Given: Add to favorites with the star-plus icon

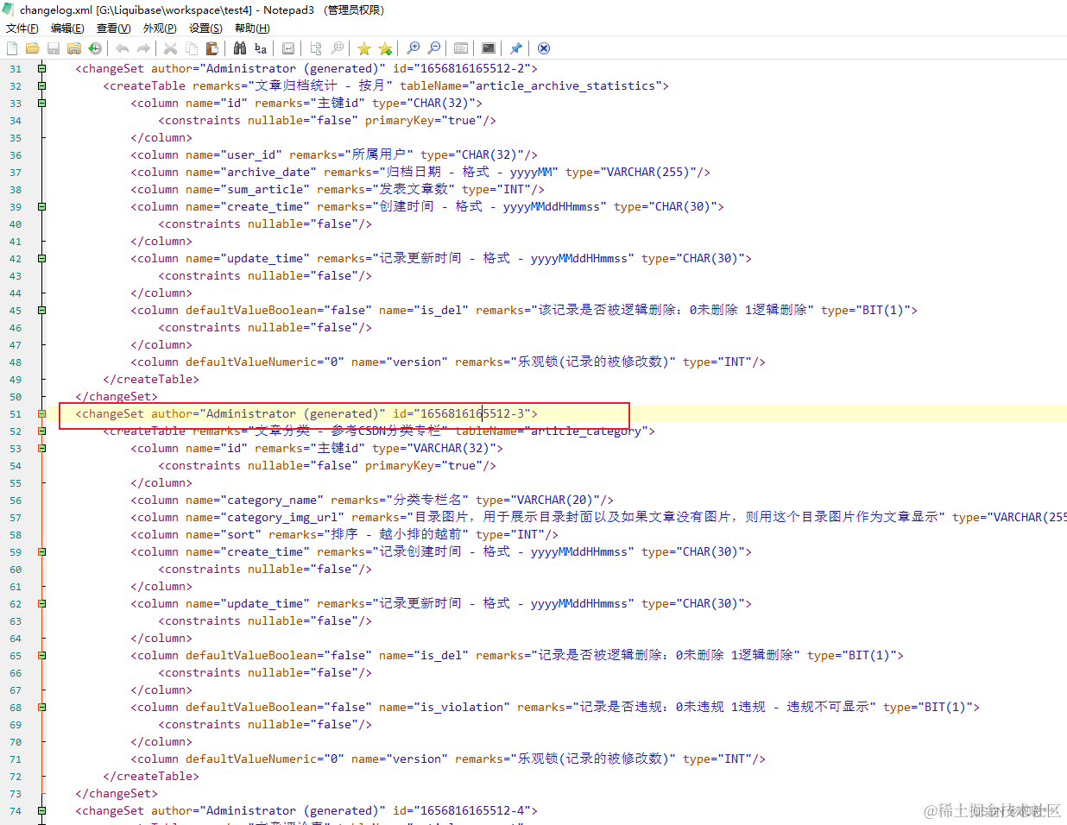Looking at the screenshot, I should click(385, 48).
